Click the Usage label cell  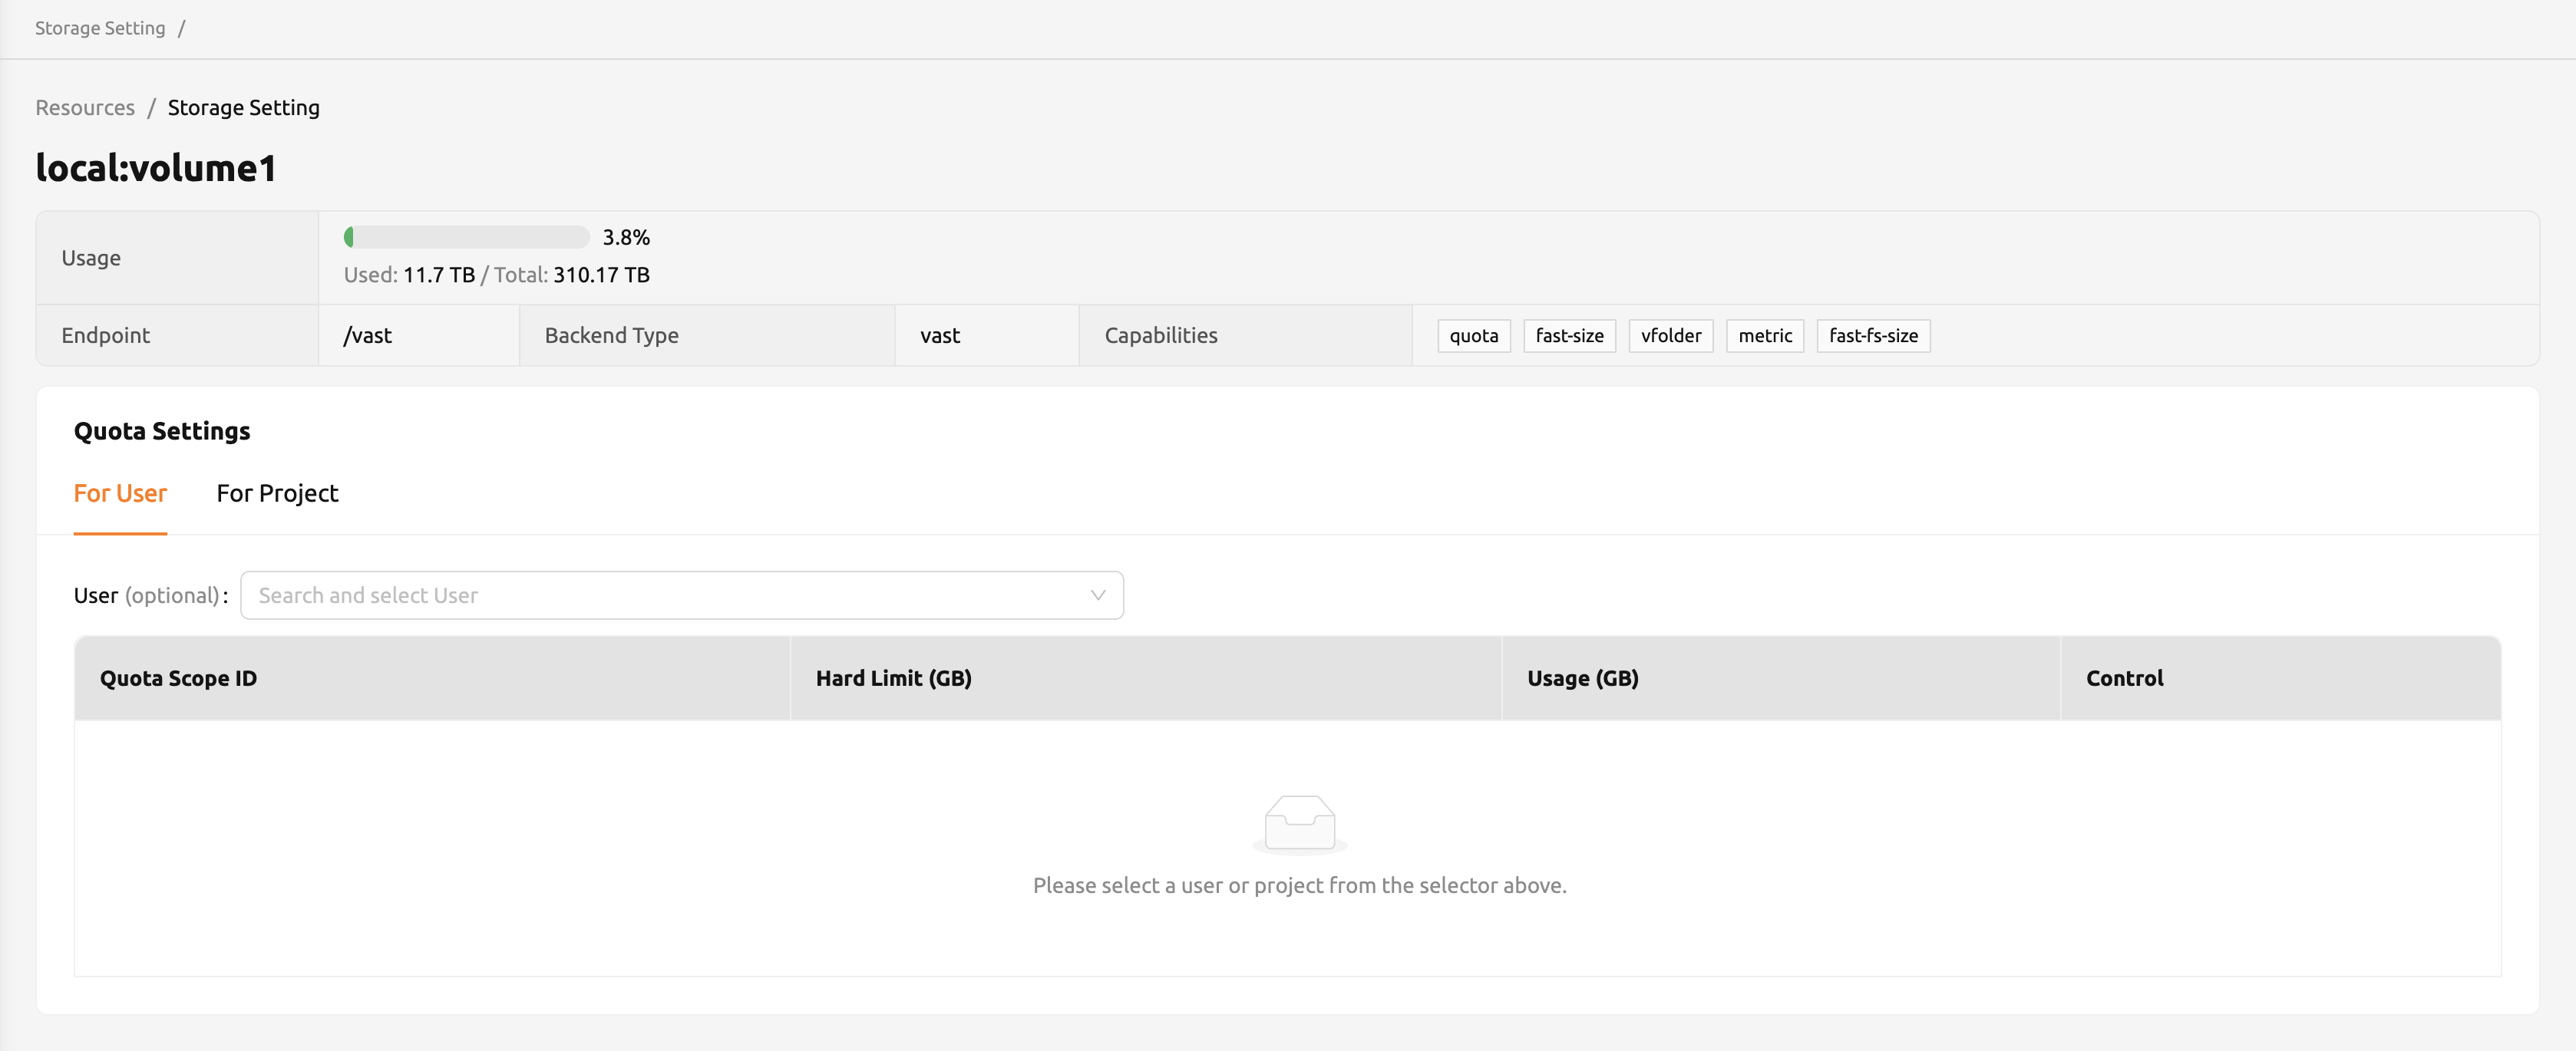tap(177, 258)
